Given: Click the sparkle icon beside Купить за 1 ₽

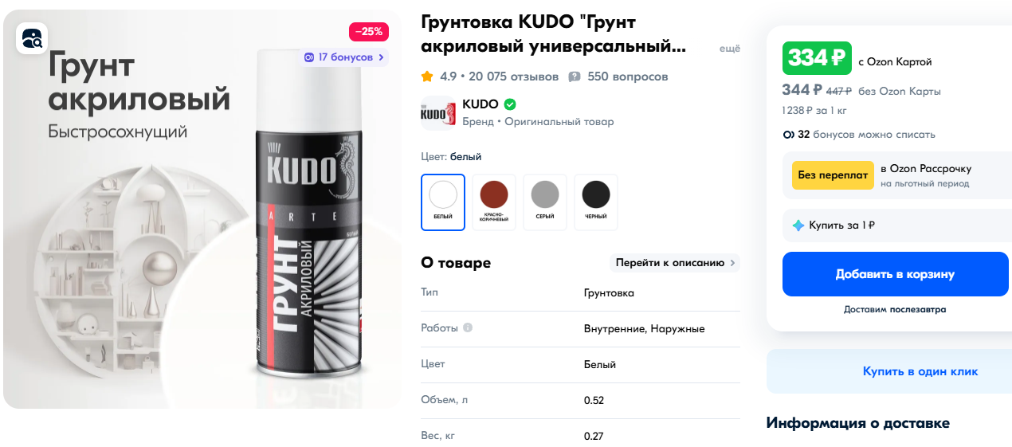Looking at the screenshot, I should pyautogui.click(x=798, y=225).
